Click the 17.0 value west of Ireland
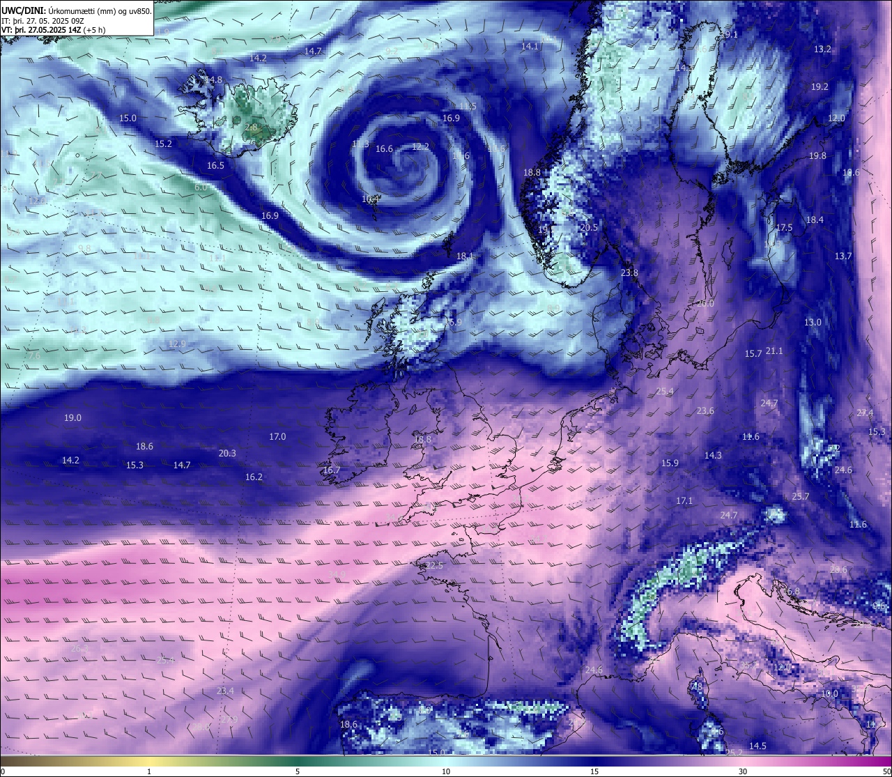This screenshot has height=777, width=892. tap(277, 437)
